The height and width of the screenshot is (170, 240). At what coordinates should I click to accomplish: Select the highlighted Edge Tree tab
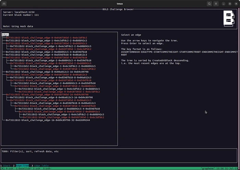[x=22, y=166]
